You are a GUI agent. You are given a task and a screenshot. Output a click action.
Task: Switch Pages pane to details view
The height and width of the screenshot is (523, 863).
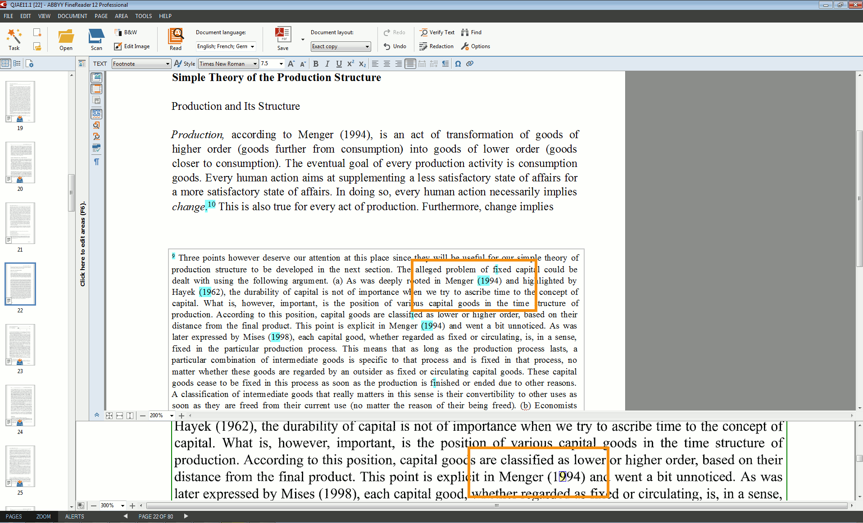tap(17, 64)
